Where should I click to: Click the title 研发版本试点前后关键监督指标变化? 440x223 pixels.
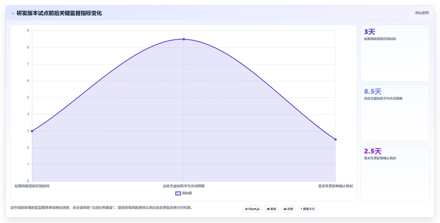click(x=59, y=13)
